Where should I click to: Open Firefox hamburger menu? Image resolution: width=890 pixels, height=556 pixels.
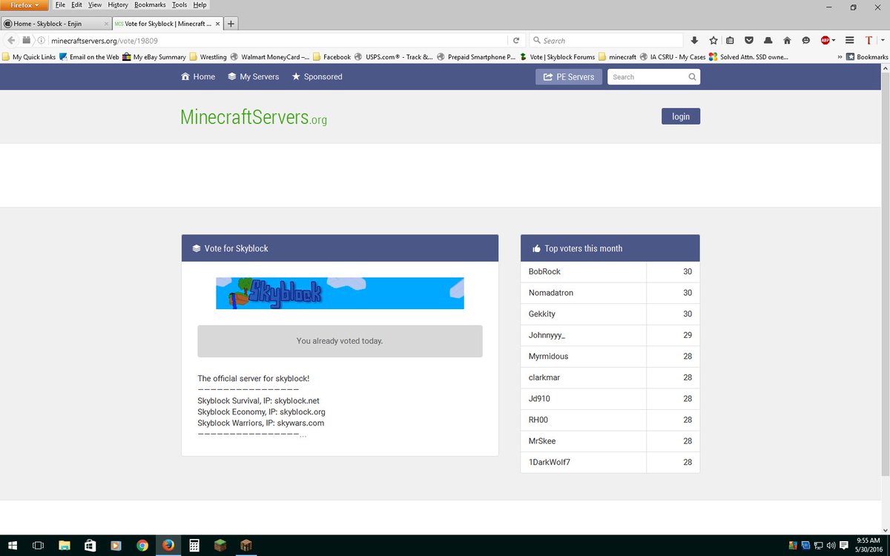pos(850,40)
